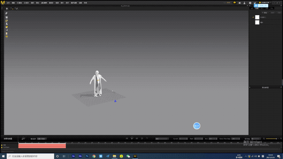Click the megaphone announcements icon
Screen dimensions: 283x159
240,3
